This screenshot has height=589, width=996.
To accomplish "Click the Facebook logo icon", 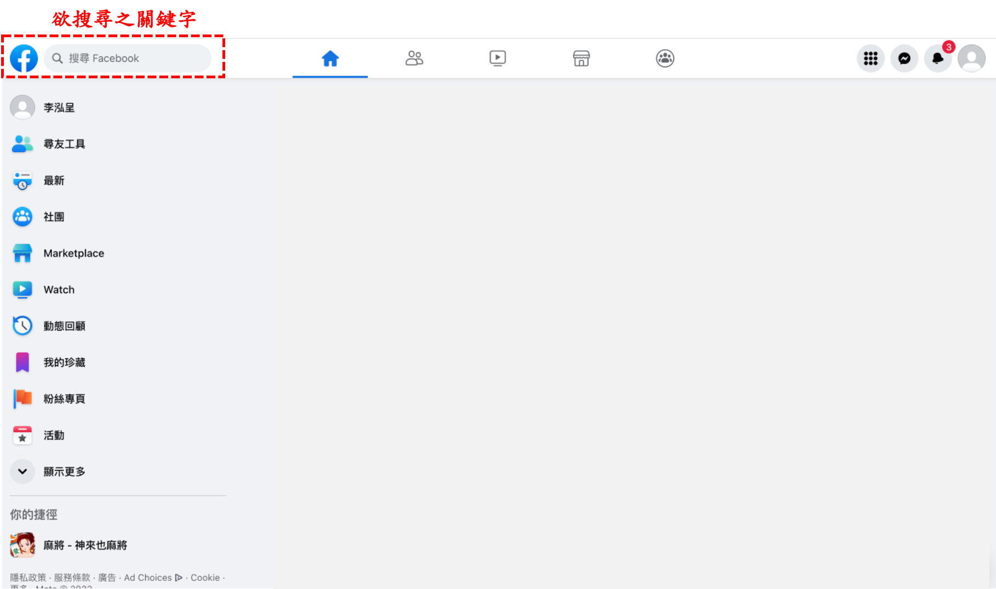I will point(24,58).
